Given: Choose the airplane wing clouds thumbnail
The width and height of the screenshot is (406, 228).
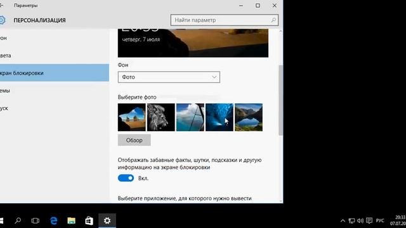Looking at the screenshot, I should (190, 117).
